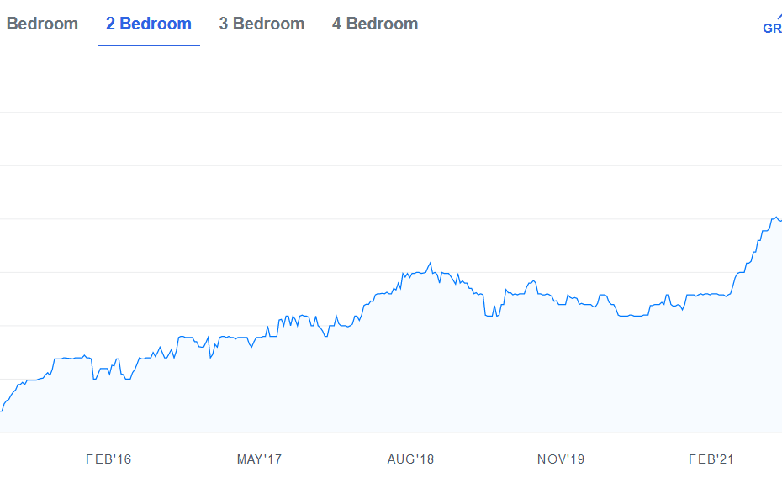
Task: Click the chart line directly above NOV'19
Action: [561, 304]
